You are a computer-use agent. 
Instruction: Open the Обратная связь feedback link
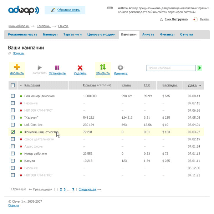coord(68,10)
